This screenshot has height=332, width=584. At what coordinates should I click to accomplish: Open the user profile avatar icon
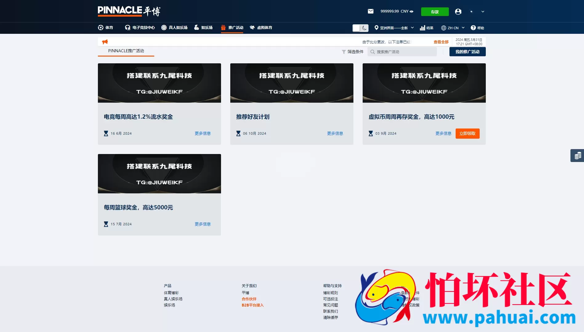(458, 11)
